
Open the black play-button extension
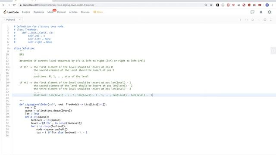(218, 5)
